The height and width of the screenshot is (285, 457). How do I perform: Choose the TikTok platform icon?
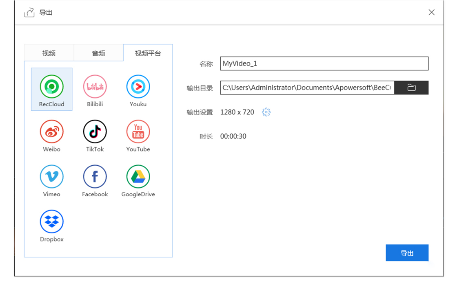tap(95, 132)
